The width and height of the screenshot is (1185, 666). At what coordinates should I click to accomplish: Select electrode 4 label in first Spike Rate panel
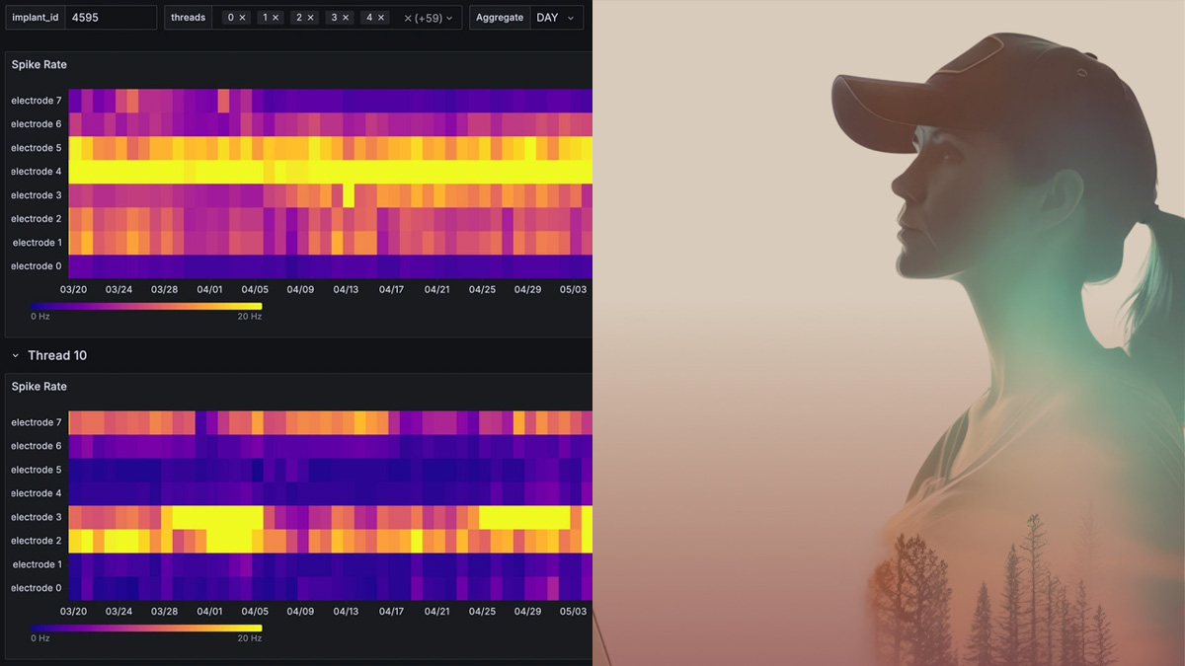click(37, 172)
